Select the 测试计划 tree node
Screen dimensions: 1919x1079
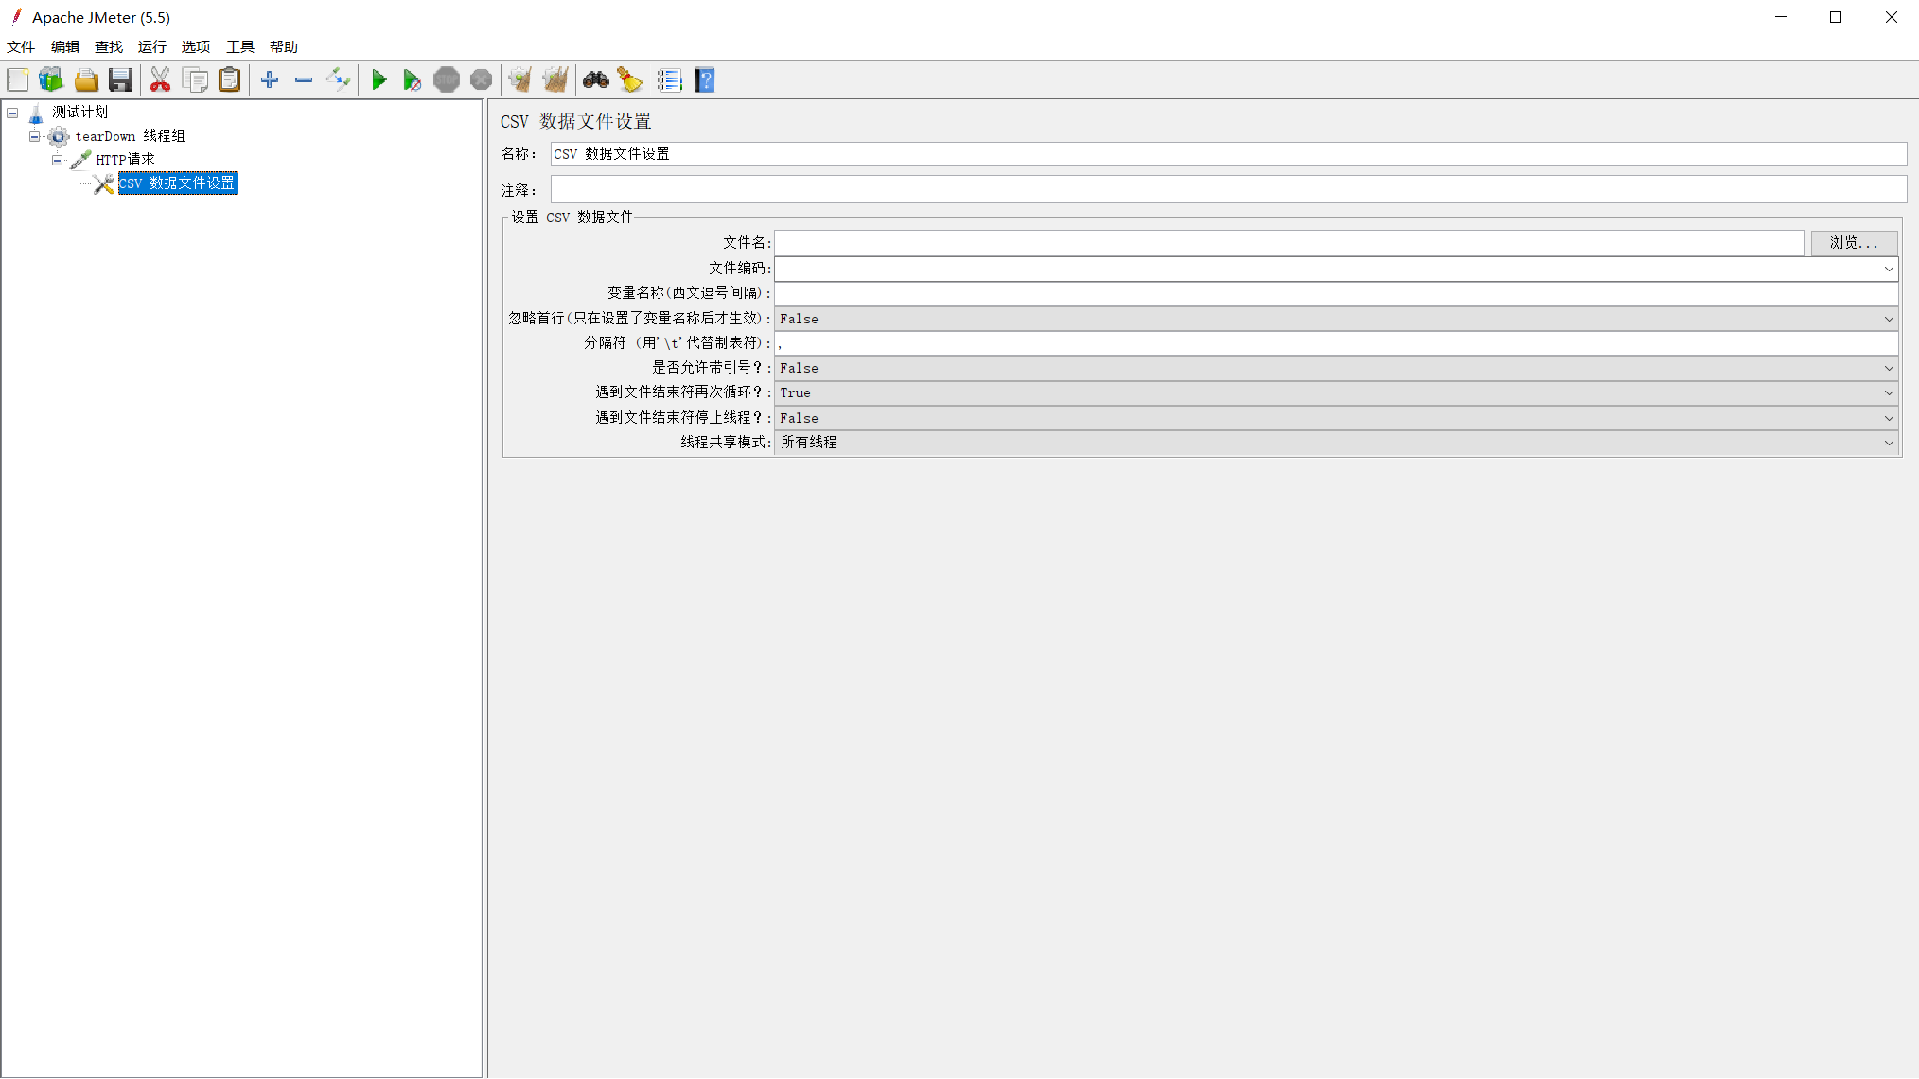click(80, 113)
